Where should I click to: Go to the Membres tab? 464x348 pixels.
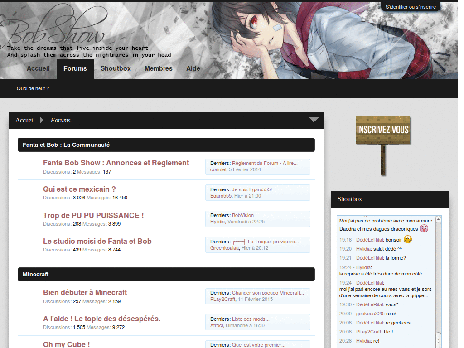[x=158, y=68]
